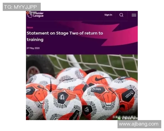The image size is (164, 131).
Task: Click the sideways Premier League badge on the far-right ball
Action: point(129,95)
